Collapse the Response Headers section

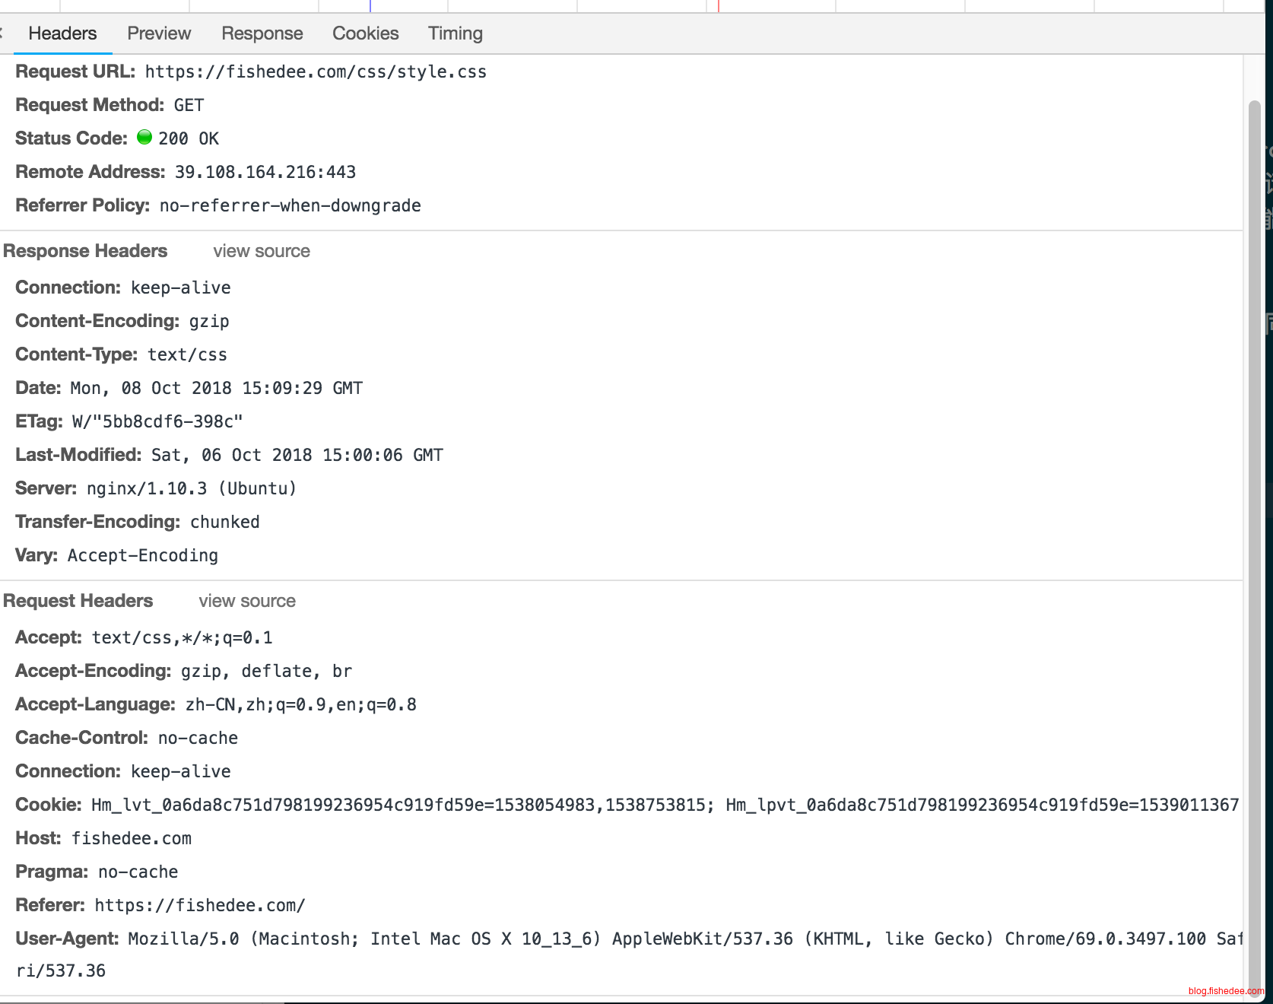[x=84, y=251]
